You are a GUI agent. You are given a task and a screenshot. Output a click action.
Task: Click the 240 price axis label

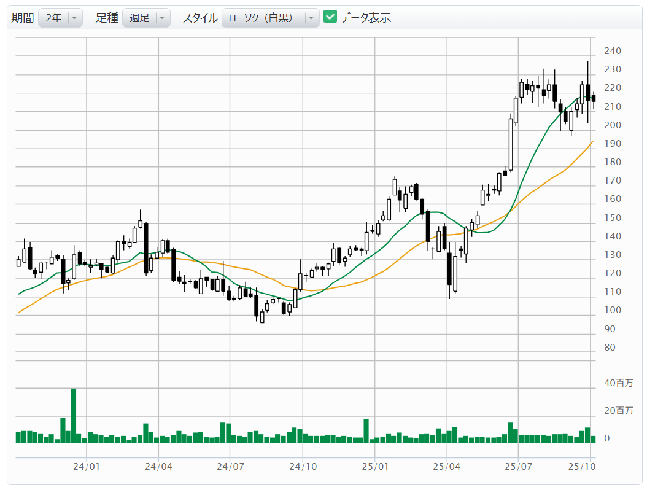point(613,51)
